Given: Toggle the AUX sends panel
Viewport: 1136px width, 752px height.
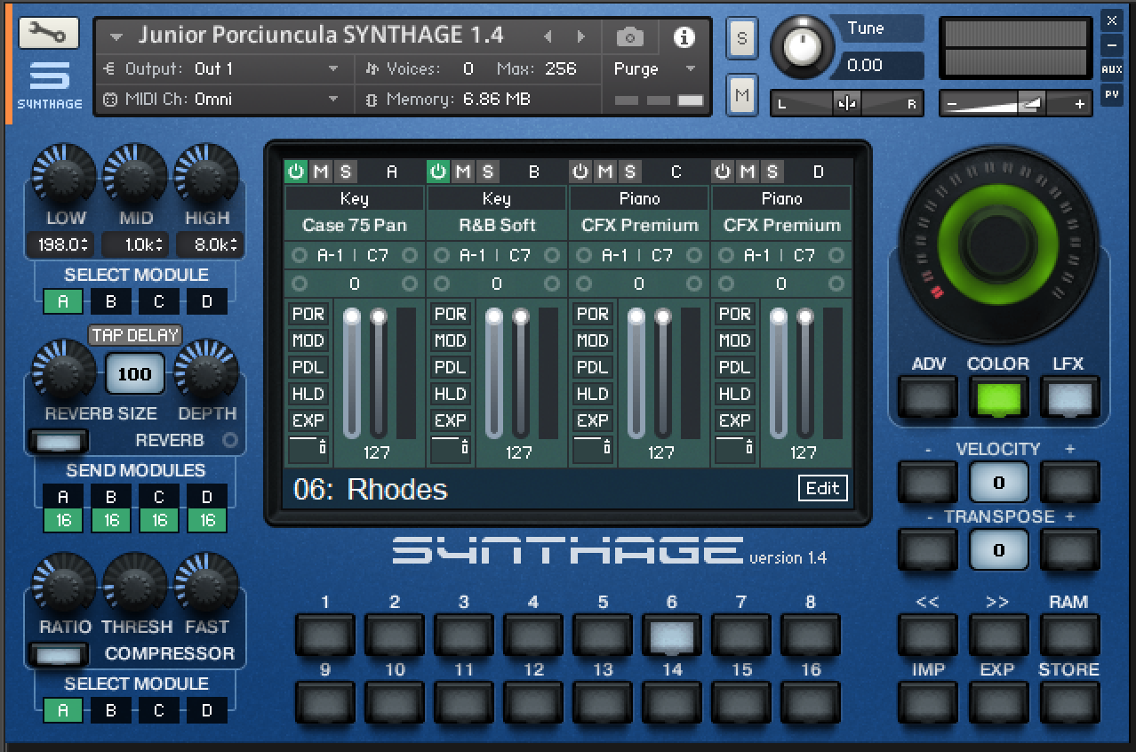Looking at the screenshot, I should pos(1112,69).
